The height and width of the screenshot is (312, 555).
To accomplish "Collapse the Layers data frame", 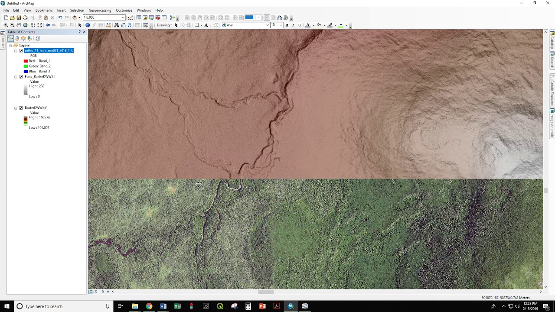I will click(10, 45).
